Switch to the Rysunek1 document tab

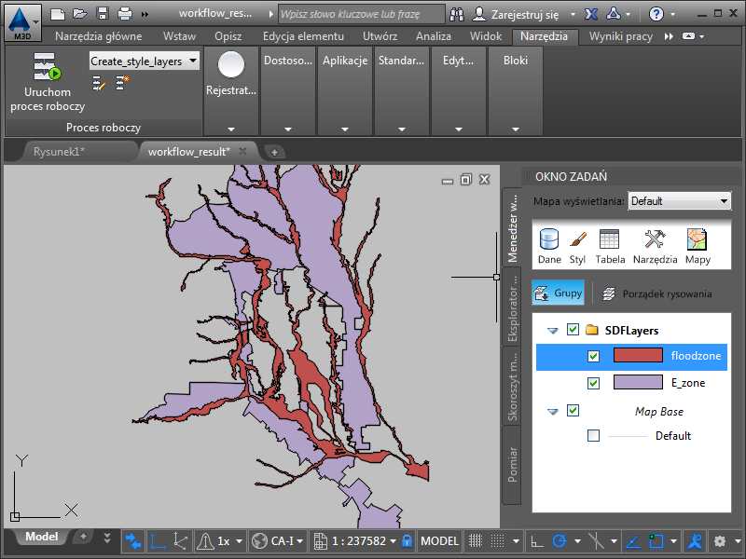click(x=59, y=151)
